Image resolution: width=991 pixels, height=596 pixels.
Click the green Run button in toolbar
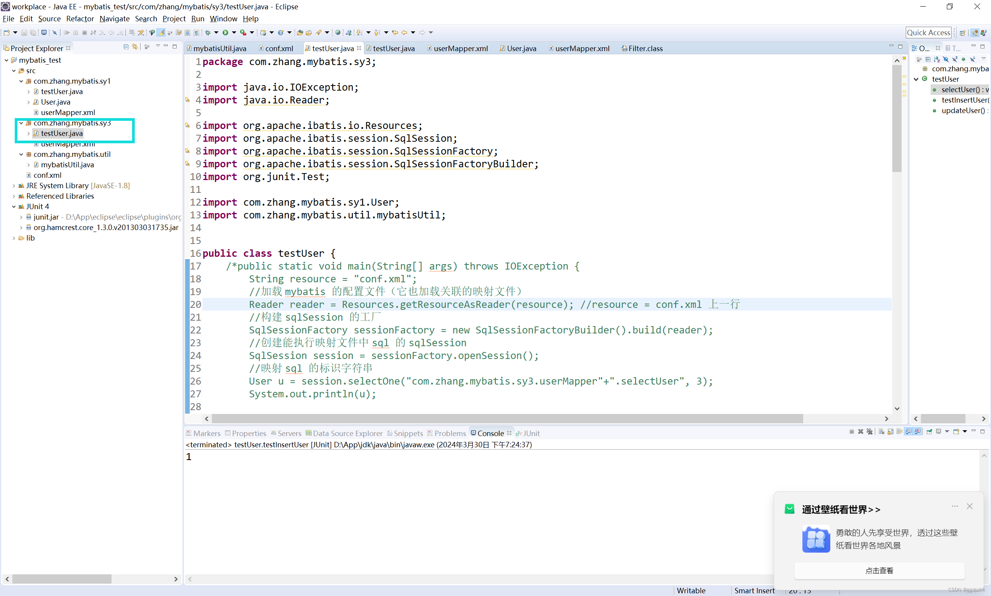pyautogui.click(x=225, y=33)
